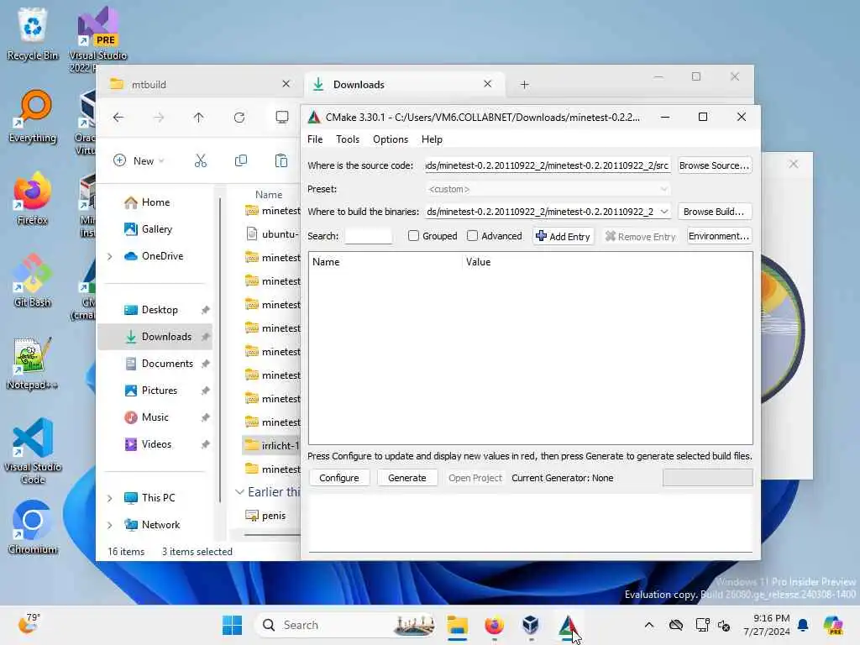Open Firefox desktop shortcut
The width and height of the screenshot is (860, 645).
tap(33, 198)
